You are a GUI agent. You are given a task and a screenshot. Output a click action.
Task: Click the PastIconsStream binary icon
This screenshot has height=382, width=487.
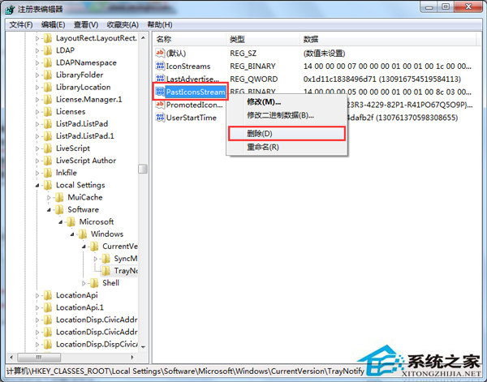click(160, 92)
